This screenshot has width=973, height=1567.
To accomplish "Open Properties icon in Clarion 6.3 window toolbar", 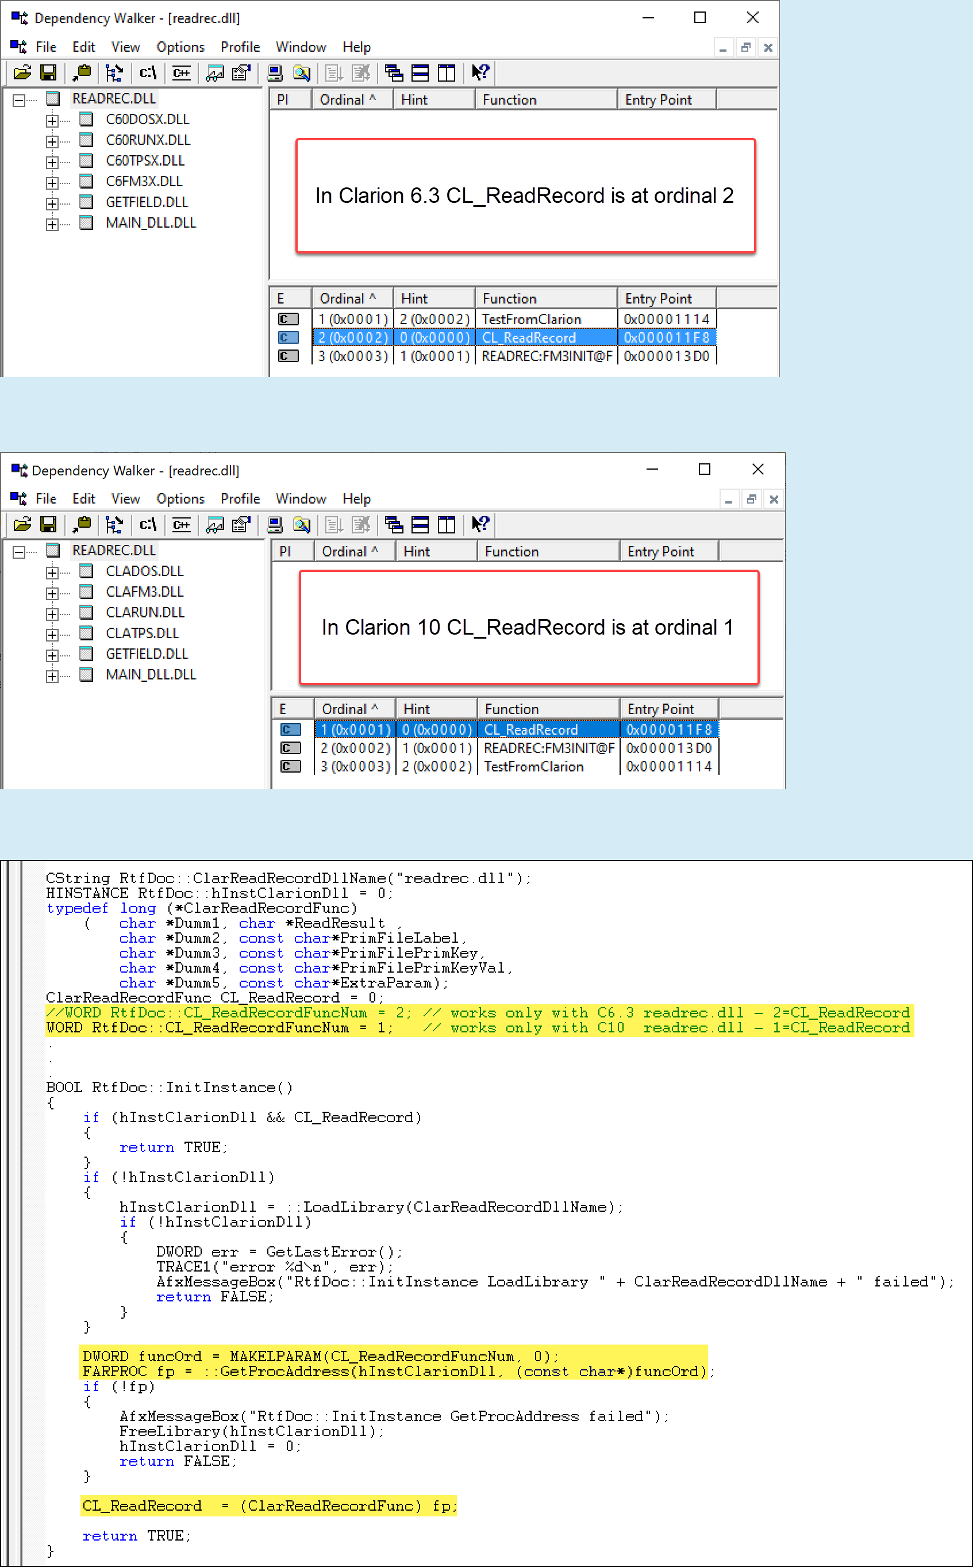I will (241, 73).
